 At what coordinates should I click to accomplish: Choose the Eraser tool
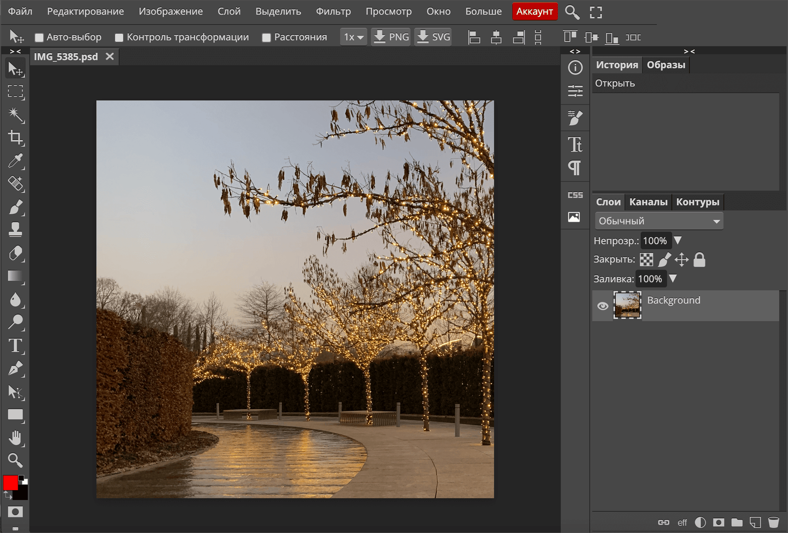coord(15,253)
